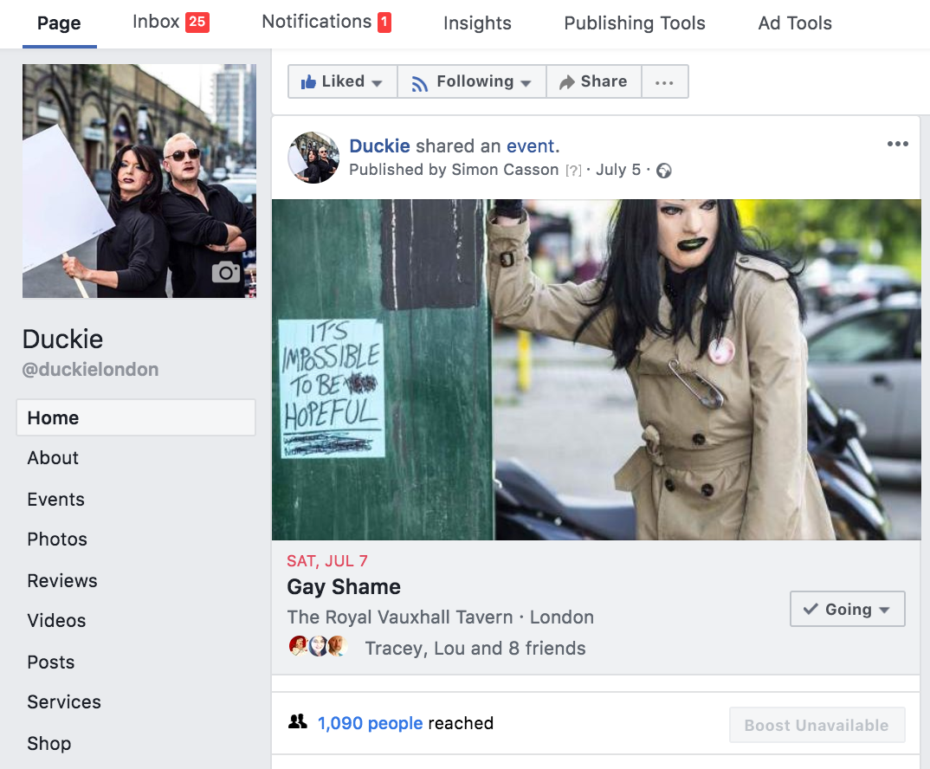Click the Notifications red badge
This screenshot has height=769, width=930.
[x=384, y=23]
